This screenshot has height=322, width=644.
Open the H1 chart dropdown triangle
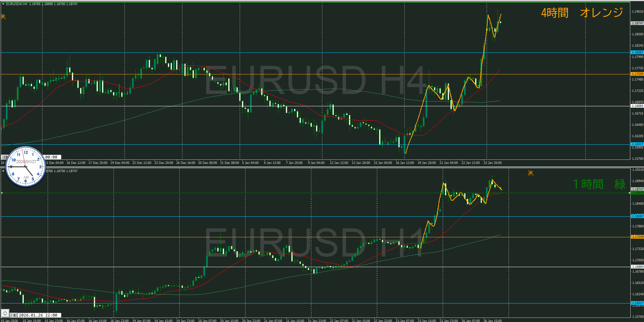tap(3, 171)
